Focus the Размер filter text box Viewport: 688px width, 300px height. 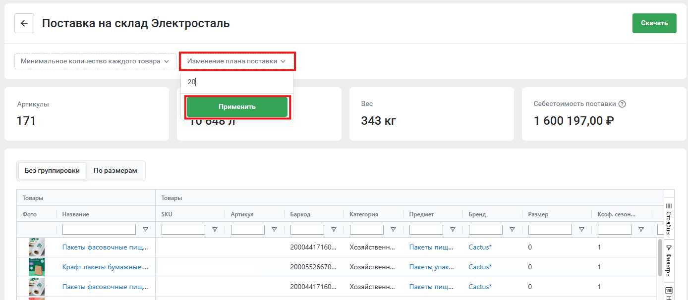[x=550, y=230]
